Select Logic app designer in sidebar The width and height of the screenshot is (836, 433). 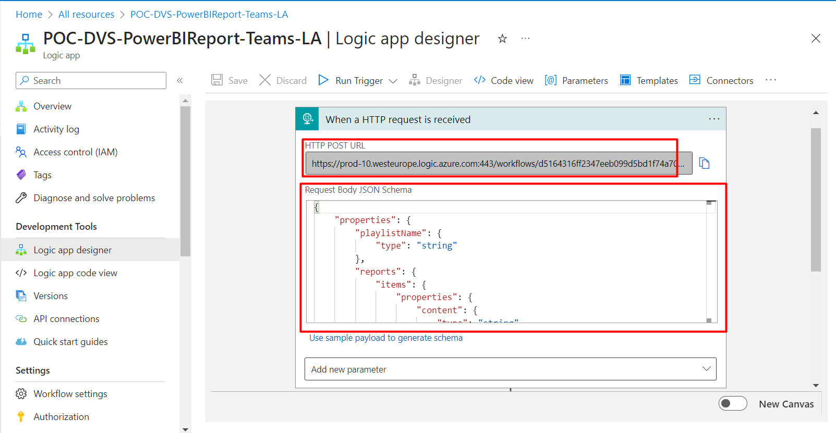pos(90,250)
